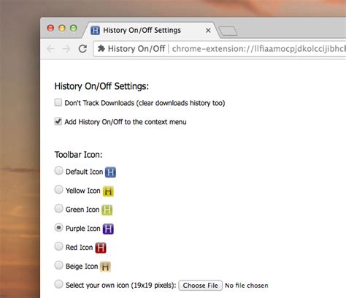Click the blue Default Icon H image
The image size is (346, 298).
110,172
